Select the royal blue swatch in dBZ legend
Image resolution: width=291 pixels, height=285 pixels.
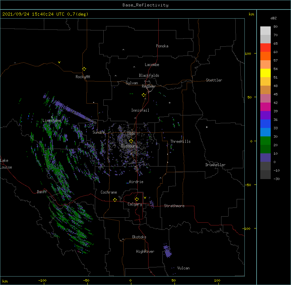click(265, 124)
